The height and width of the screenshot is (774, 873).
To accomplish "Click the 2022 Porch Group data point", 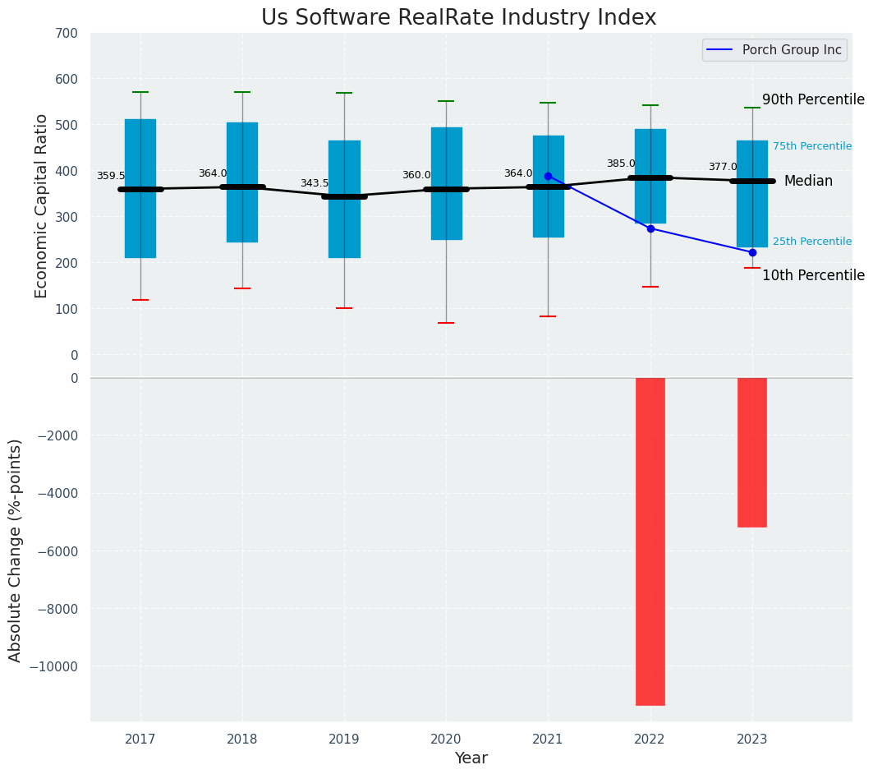I will click(650, 229).
